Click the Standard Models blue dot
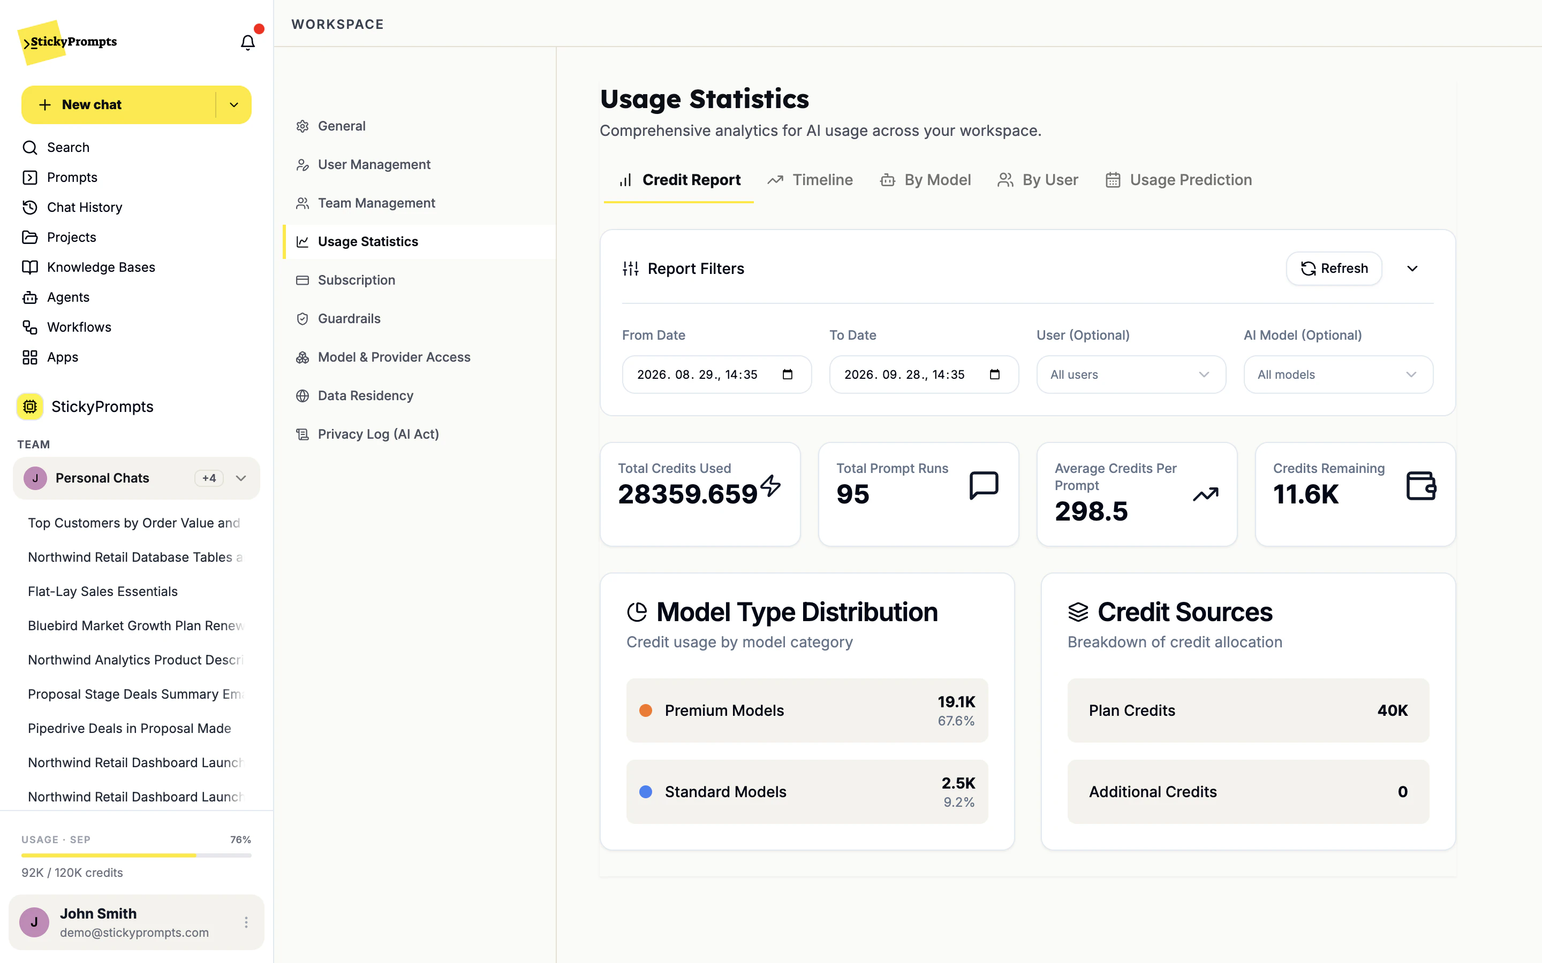1542x963 pixels. (x=646, y=792)
